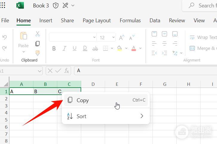Click the Merge & Center button
The height and width of the screenshot is (144, 217).
coord(203,48)
